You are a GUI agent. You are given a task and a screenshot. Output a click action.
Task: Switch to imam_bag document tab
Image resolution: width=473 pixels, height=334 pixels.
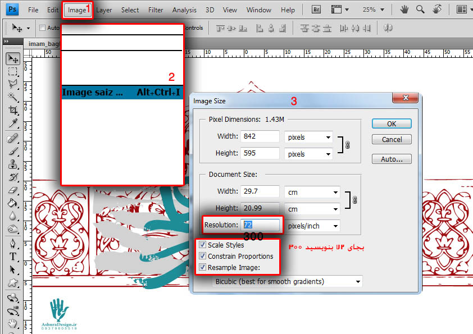coord(44,44)
